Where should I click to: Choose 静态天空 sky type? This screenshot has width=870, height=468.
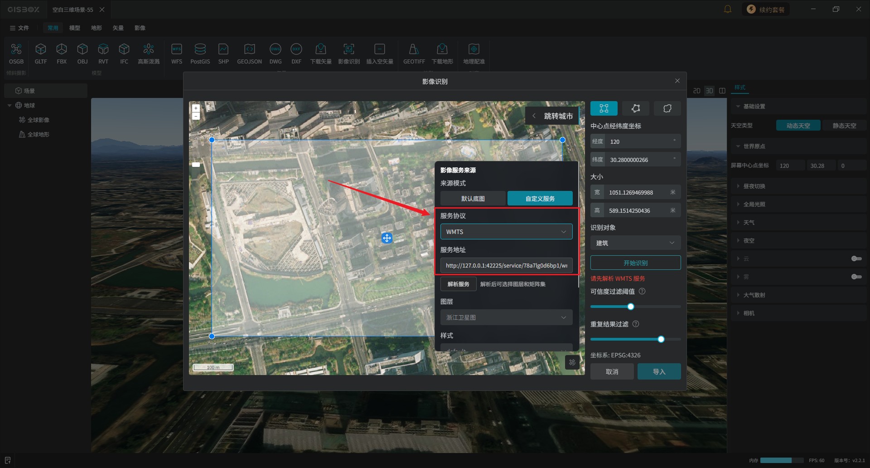(844, 126)
